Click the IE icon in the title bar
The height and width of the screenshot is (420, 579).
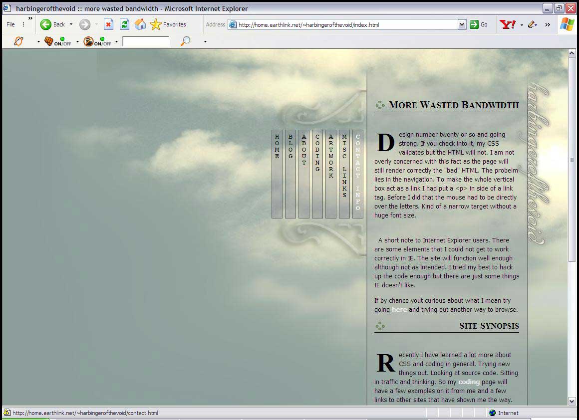[7, 8]
